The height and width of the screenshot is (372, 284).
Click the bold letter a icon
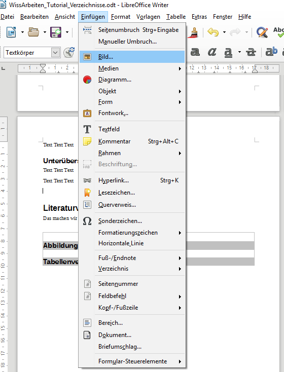[x=195, y=52]
